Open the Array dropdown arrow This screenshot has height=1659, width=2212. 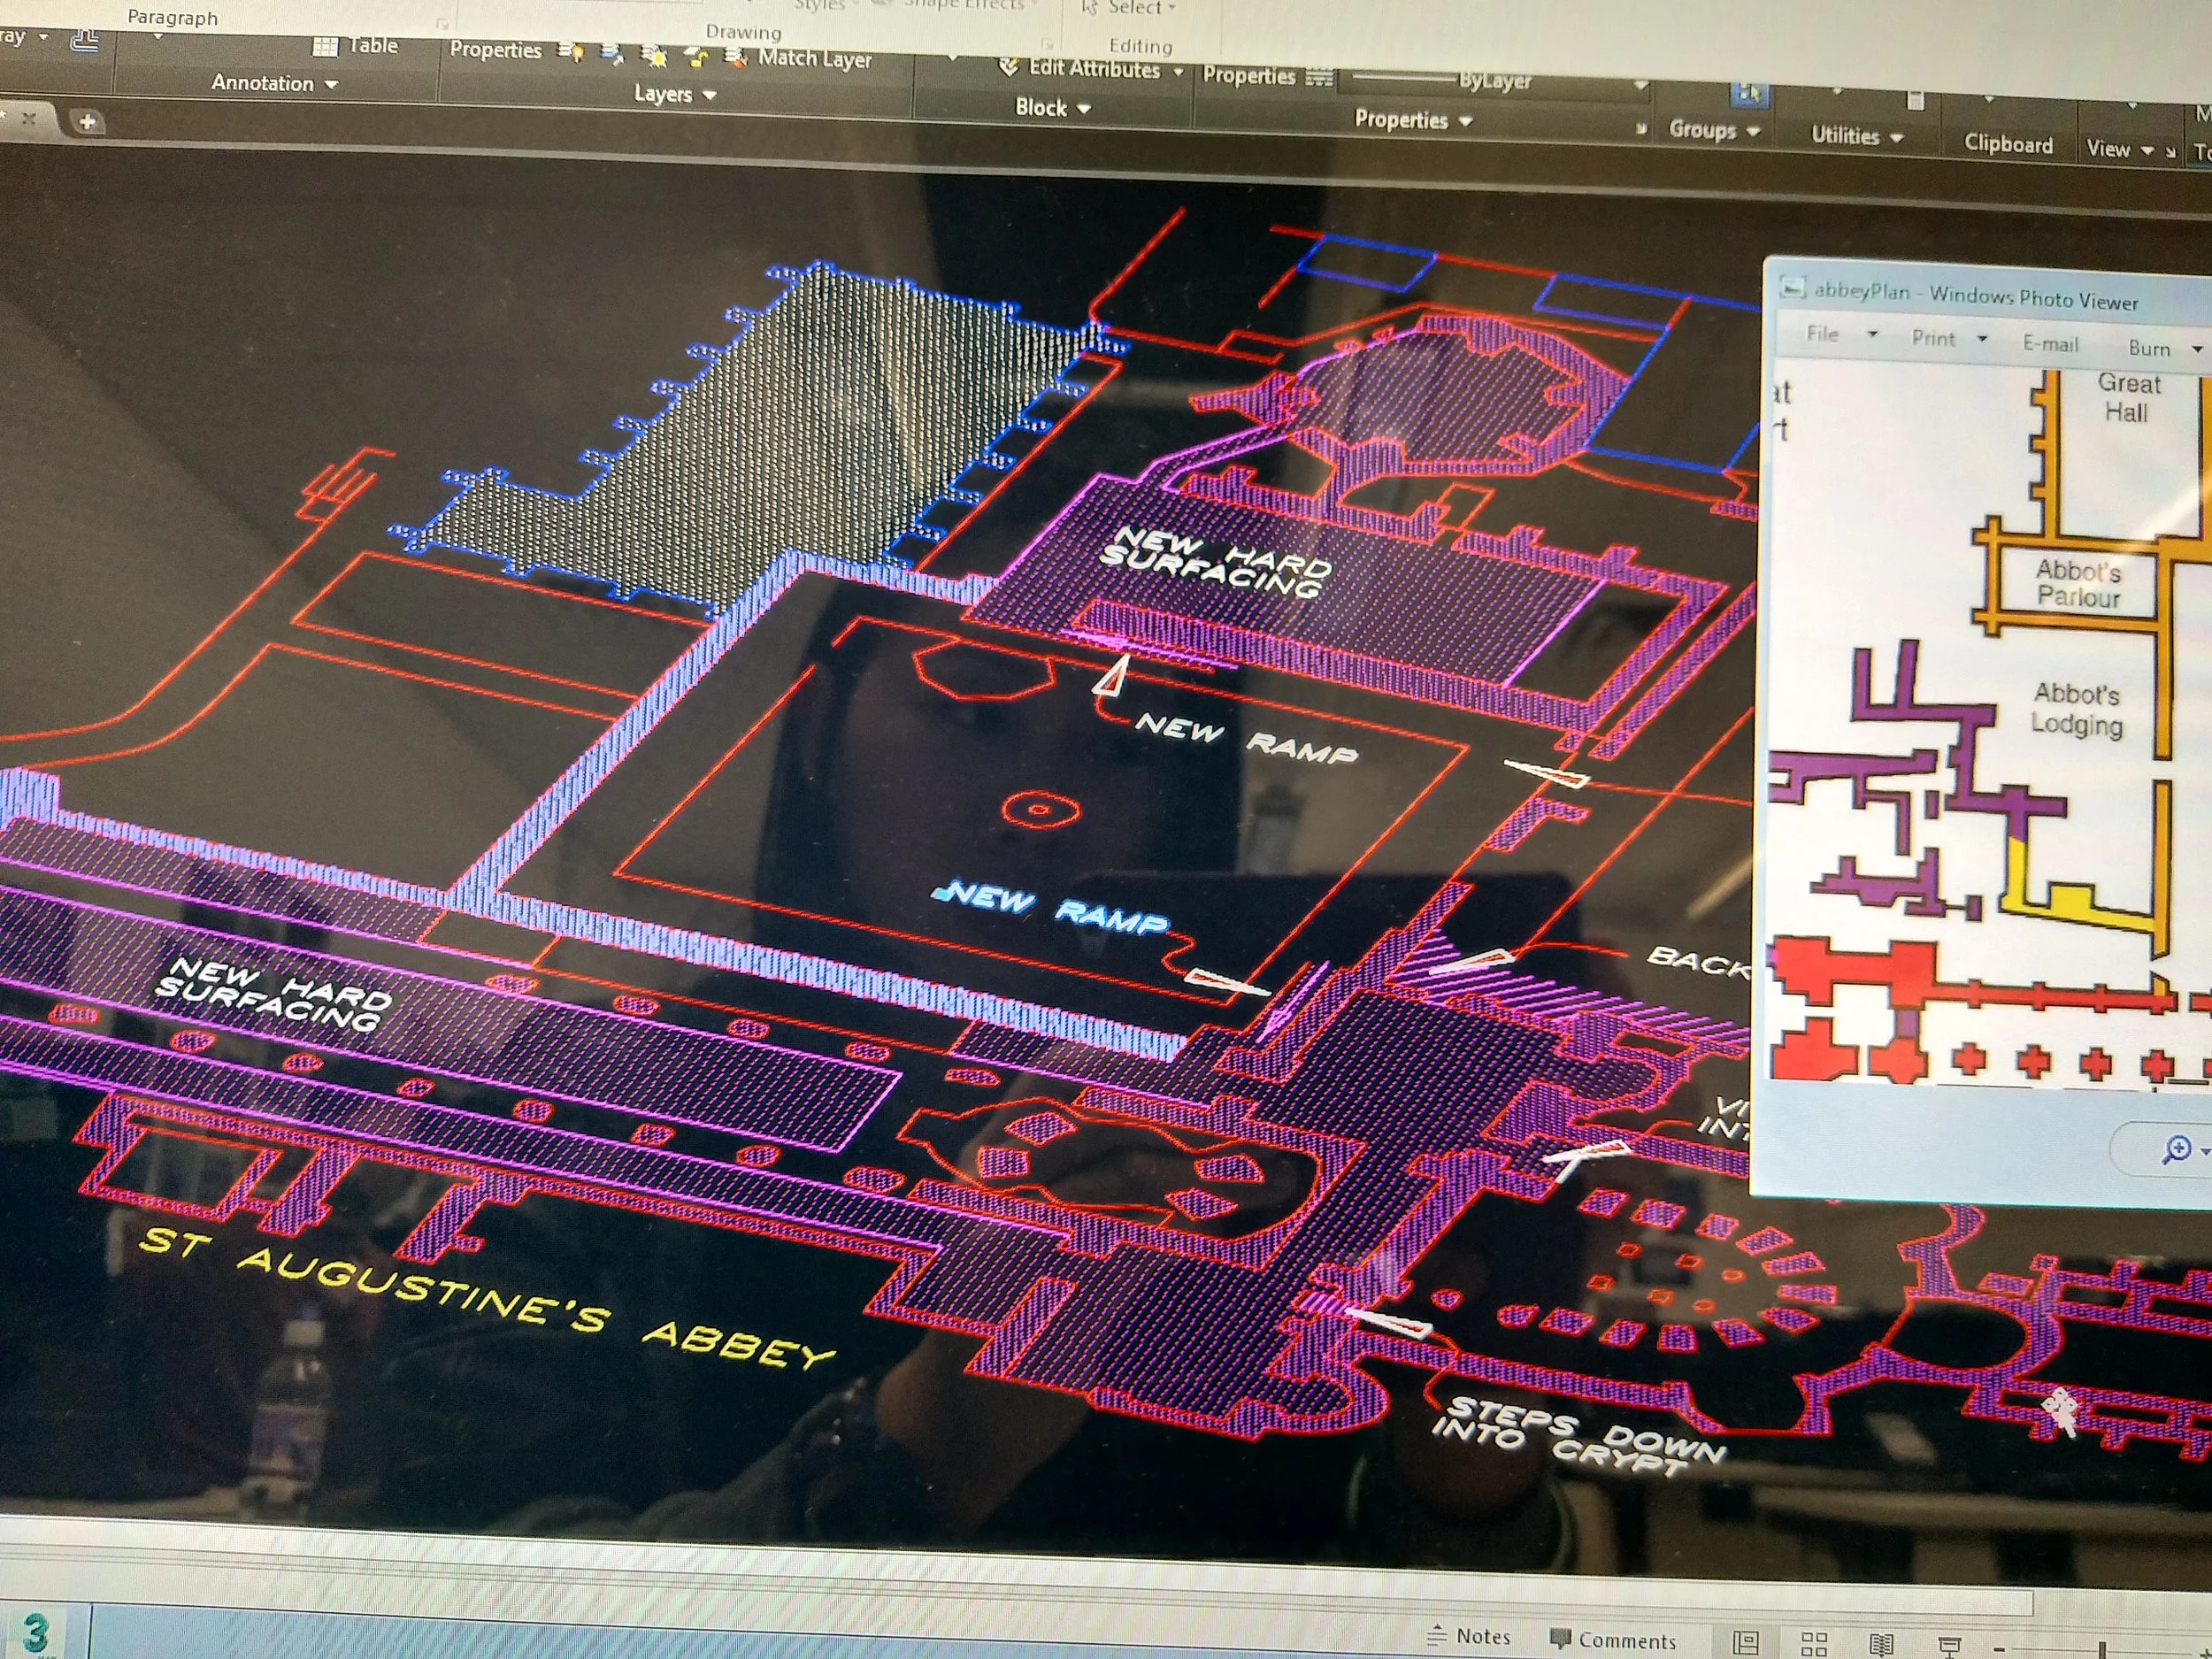click(x=43, y=36)
